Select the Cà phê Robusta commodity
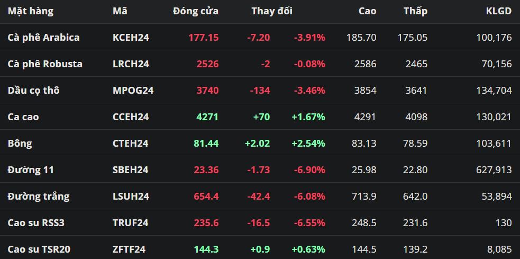 click(45, 64)
